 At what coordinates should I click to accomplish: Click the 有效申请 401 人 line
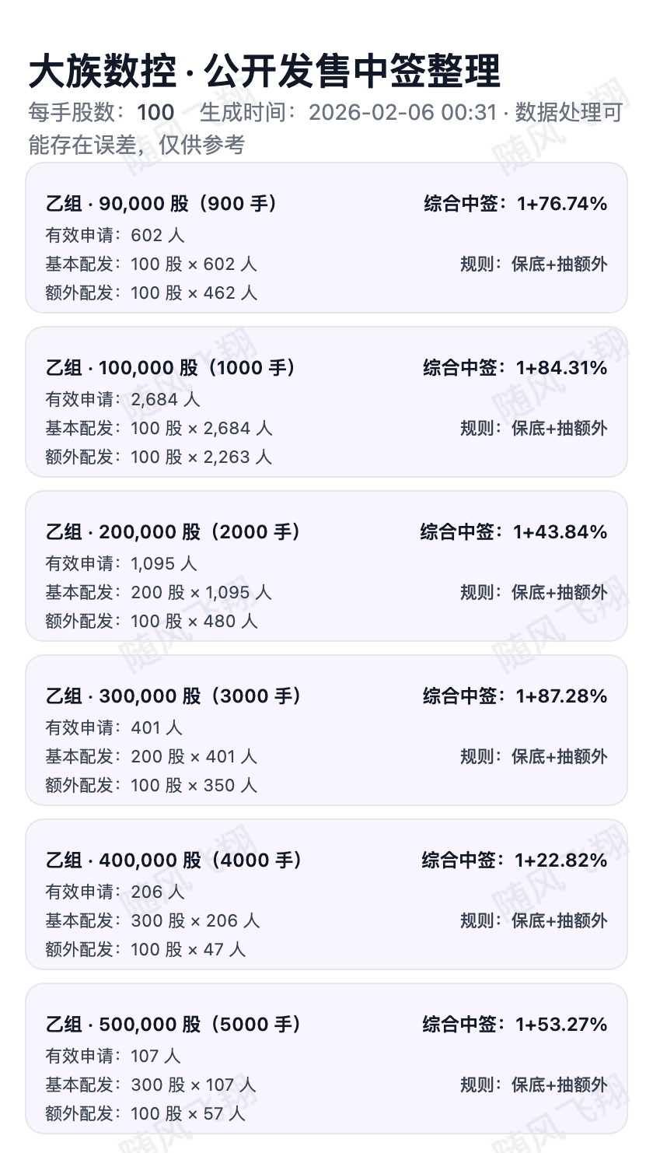[113, 727]
